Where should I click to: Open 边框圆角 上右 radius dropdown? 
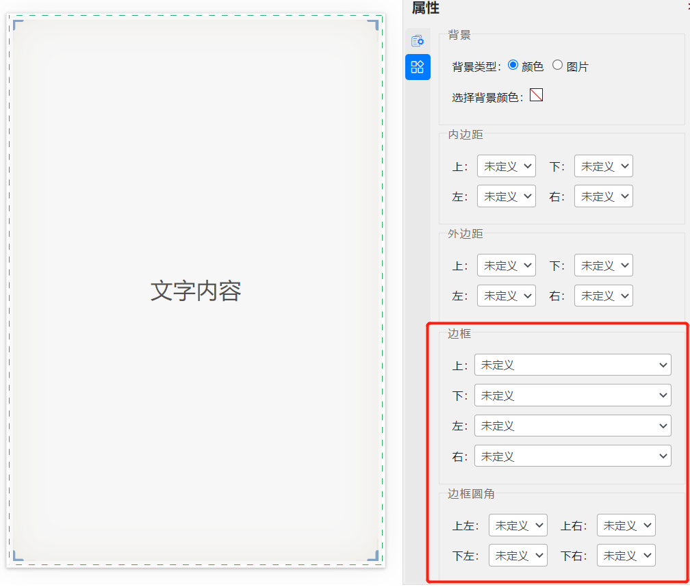pos(626,525)
